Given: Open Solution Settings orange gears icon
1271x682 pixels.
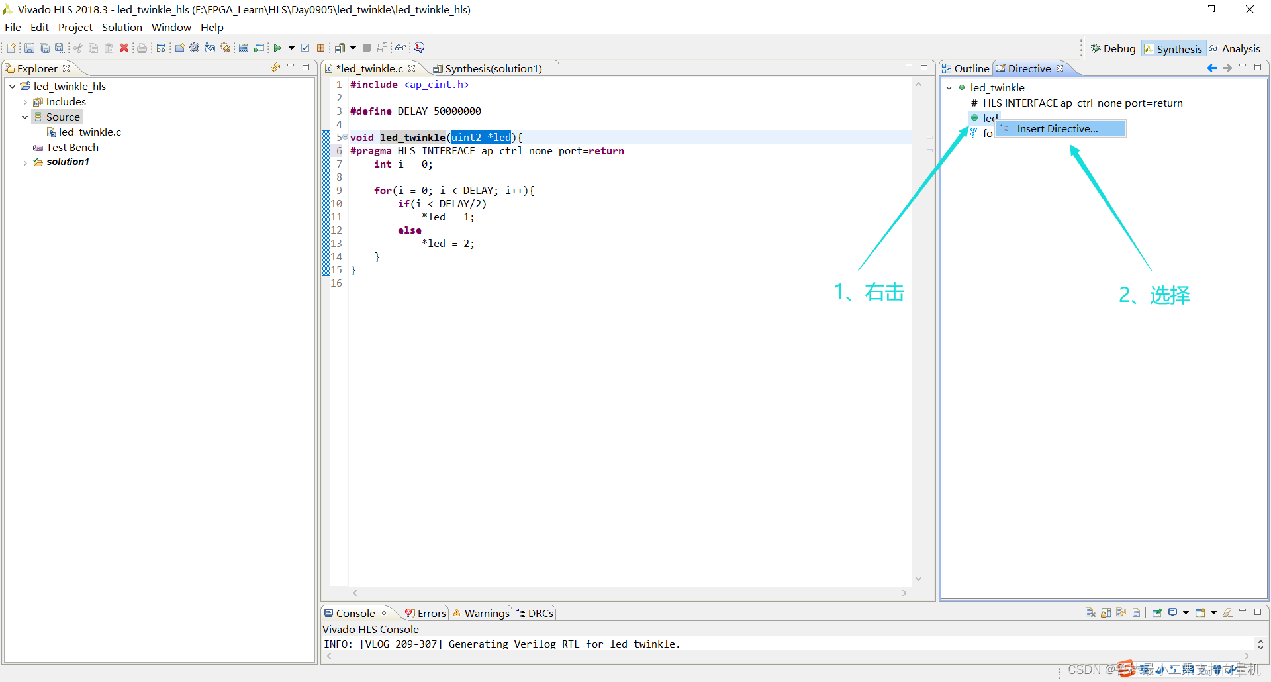Looking at the screenshot, I should [x=225, y=48].
